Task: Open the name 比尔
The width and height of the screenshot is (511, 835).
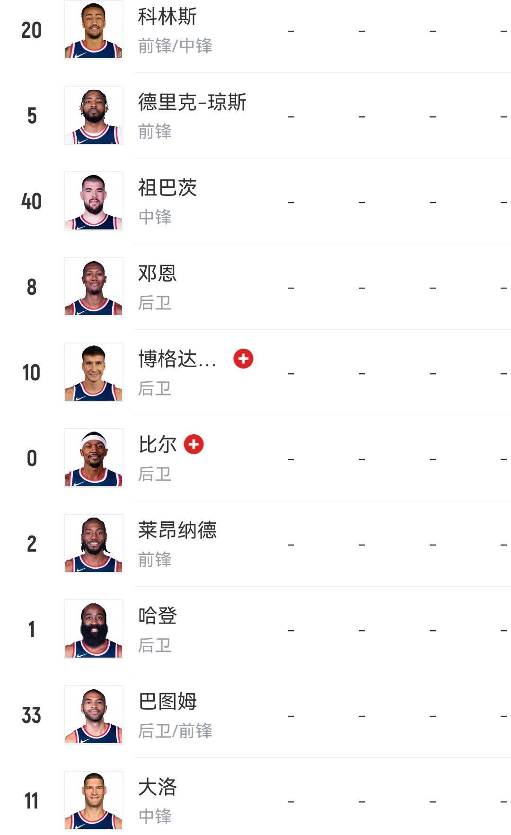Action: (x=157, y=445)
